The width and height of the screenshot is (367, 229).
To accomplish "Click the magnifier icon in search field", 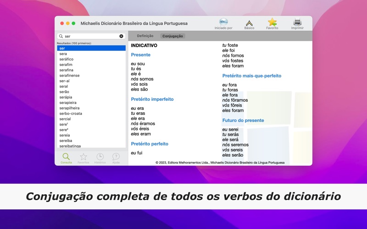I will point(61,36).
